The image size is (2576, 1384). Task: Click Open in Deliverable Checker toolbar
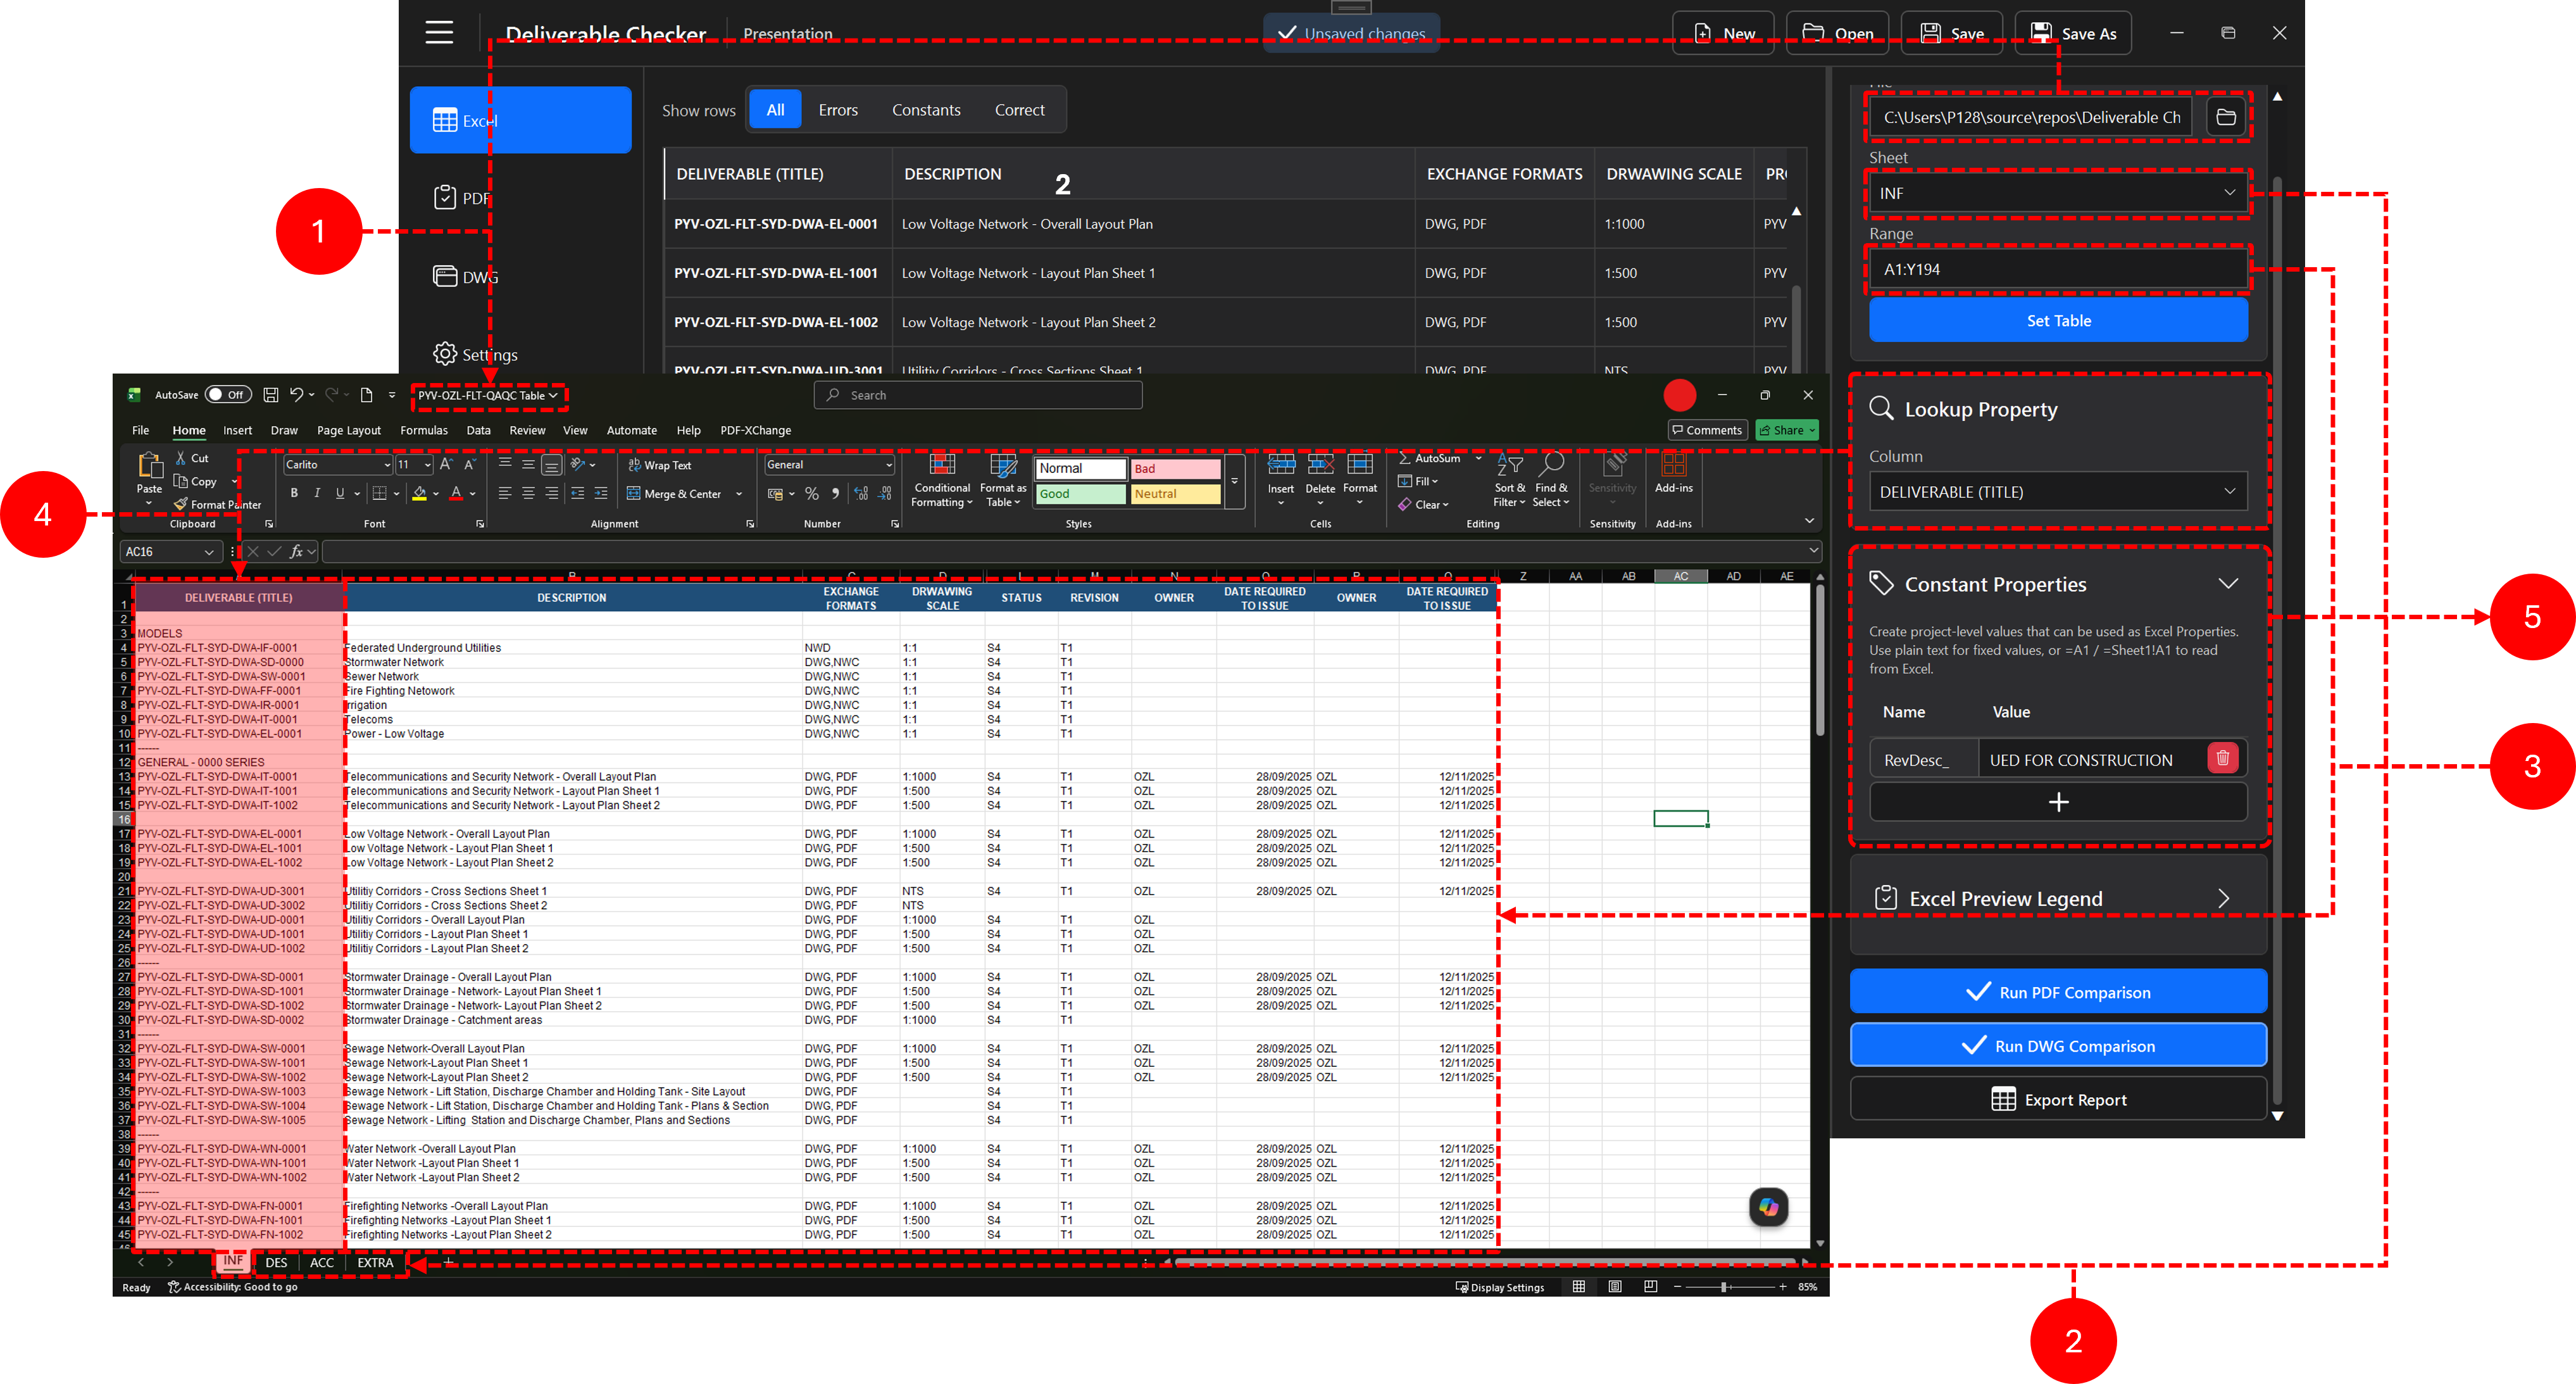[x=1837, y=33]
